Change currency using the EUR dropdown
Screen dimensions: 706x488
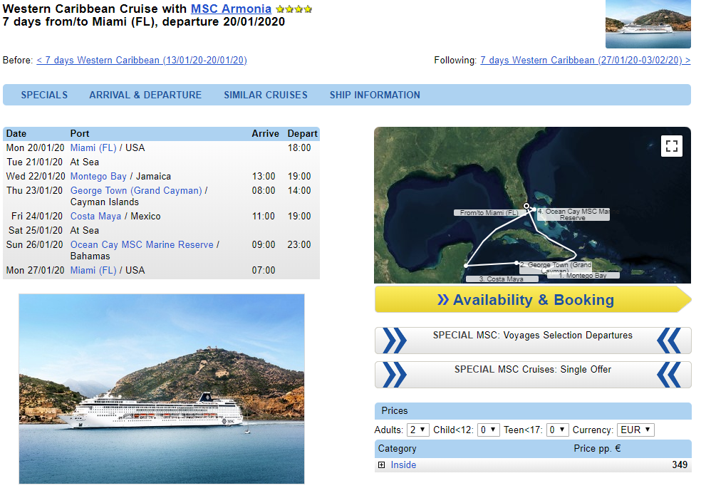tap(635, 430)
